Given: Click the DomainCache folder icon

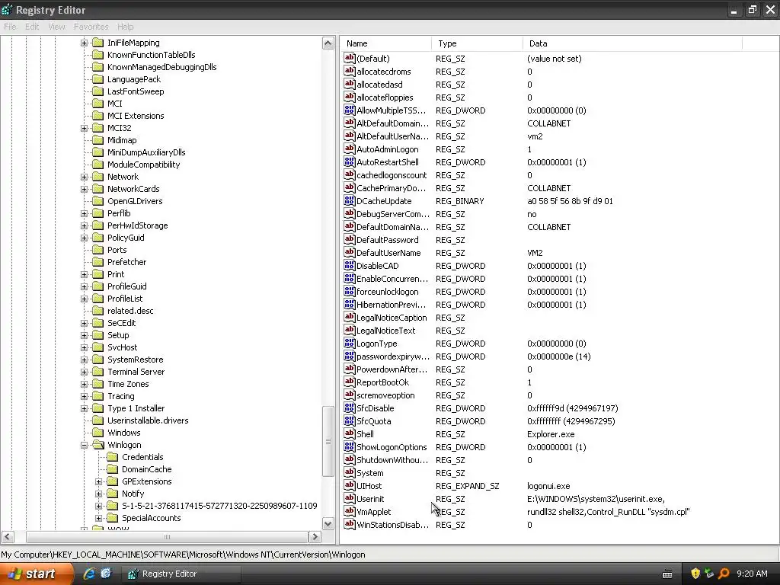Looking at the screenshot, I should (x=113, y=469).
